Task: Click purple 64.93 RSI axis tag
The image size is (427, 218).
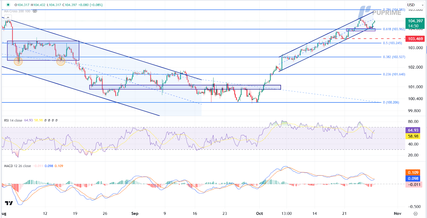Action: tap(413, 130)
